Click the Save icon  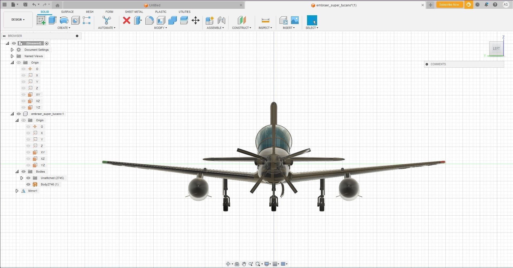coord(25,5)
